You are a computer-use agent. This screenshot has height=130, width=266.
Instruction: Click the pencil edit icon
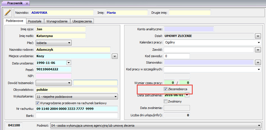coord(7,13)
